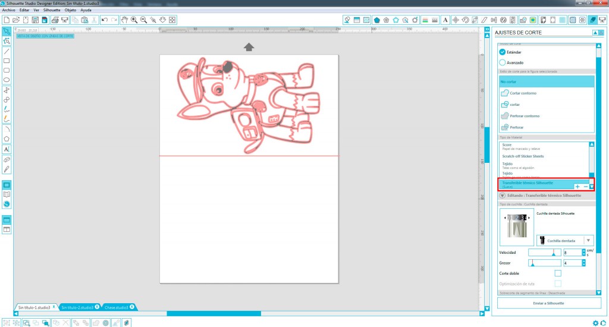Image resolution: width=609 pixels, height=327 pixels.
Task: Toggle Optimización de ruta checkbox
Action: [x=558, y=284]
